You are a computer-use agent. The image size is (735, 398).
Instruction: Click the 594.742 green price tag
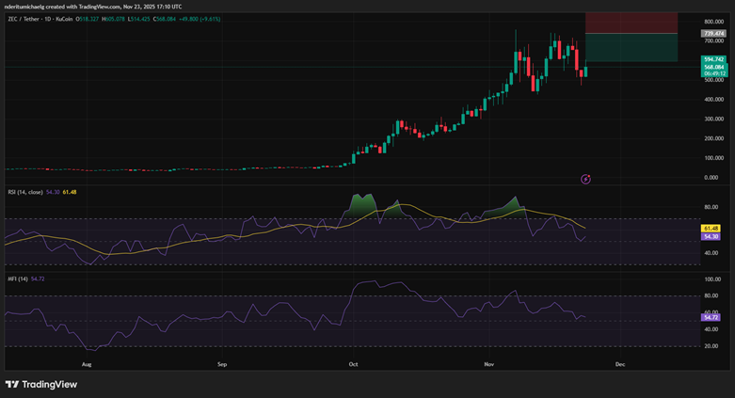(x=713, y=59)
